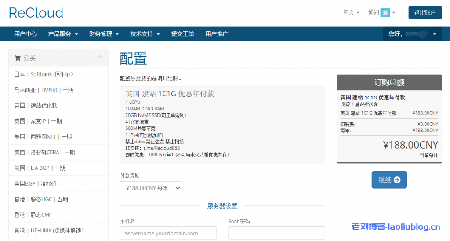
Task: Select 香港 | 静态HGC | 五期 category
Action: coord(58,199)
